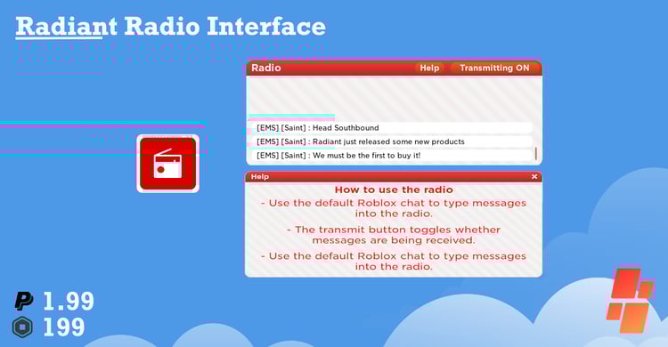Click the red radio icon button
Viewport: 668px width, 347px height.
coord(167,164)
